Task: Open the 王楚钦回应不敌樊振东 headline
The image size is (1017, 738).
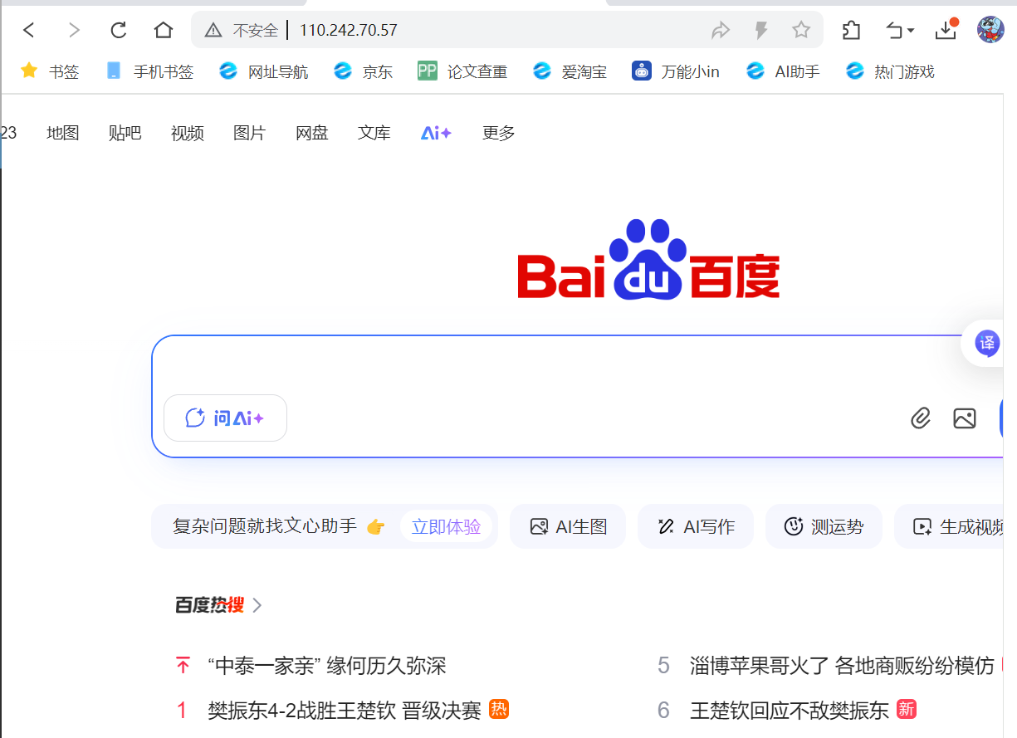Action: (x=790, y=711)
